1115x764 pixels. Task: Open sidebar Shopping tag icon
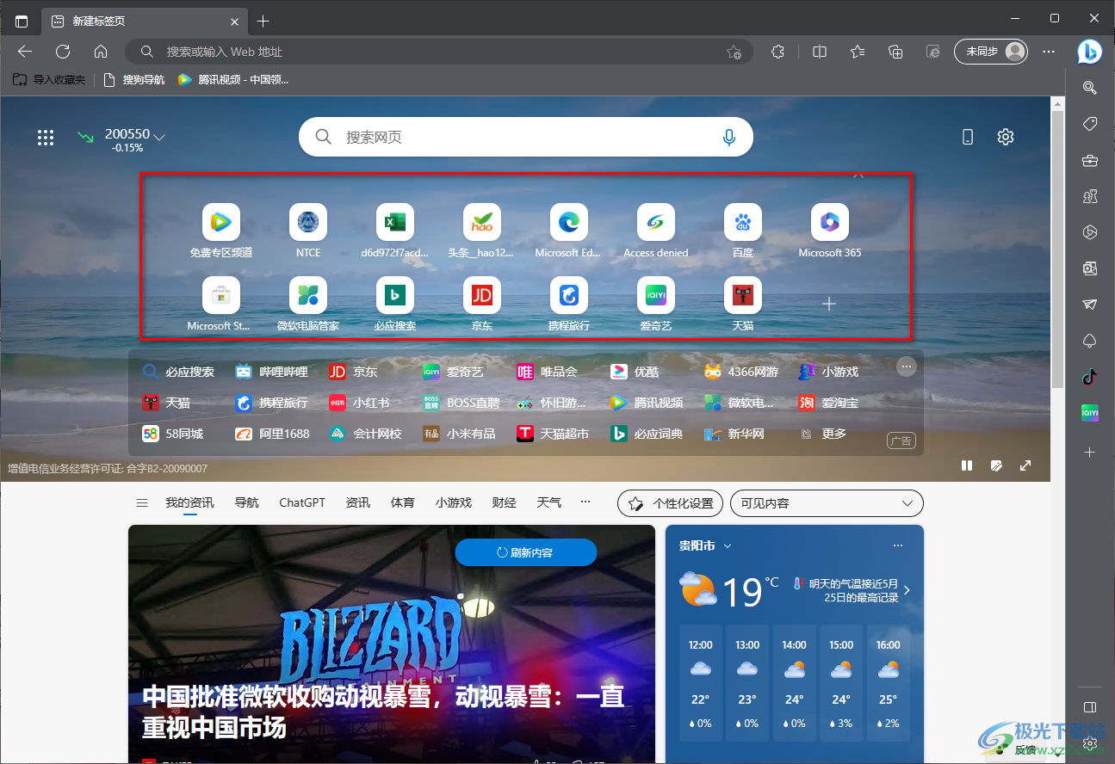pyautogui.click(x=1089, y=124)
